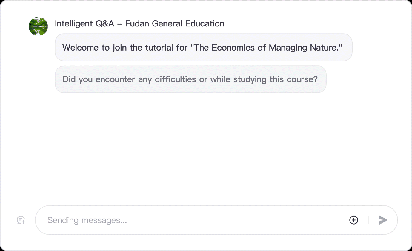
Task: Click the welcome message bubble
Action: [203, 48]
